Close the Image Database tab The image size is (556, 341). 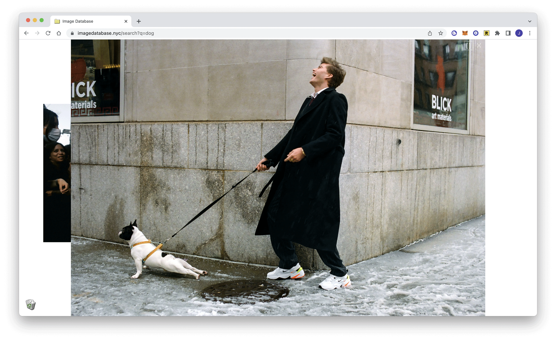click(x=126, y=21)
